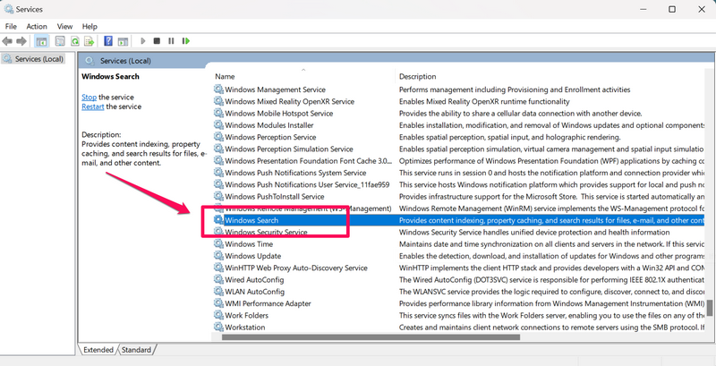
Task: Switch to the Extended tab
Action: pyautogui.click(x=98, y=350)
